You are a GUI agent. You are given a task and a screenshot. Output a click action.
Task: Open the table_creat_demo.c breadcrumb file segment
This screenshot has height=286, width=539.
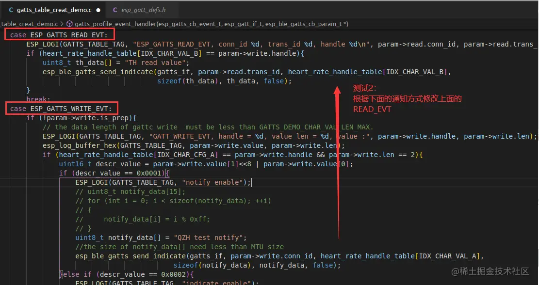pyautogui.click(x=29, y=24)
